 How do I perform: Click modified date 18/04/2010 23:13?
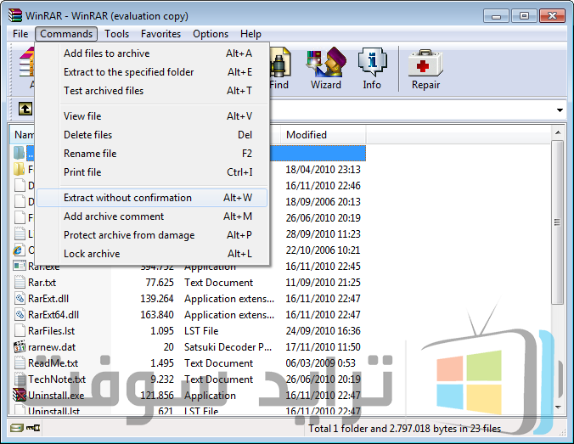(323, 170)
